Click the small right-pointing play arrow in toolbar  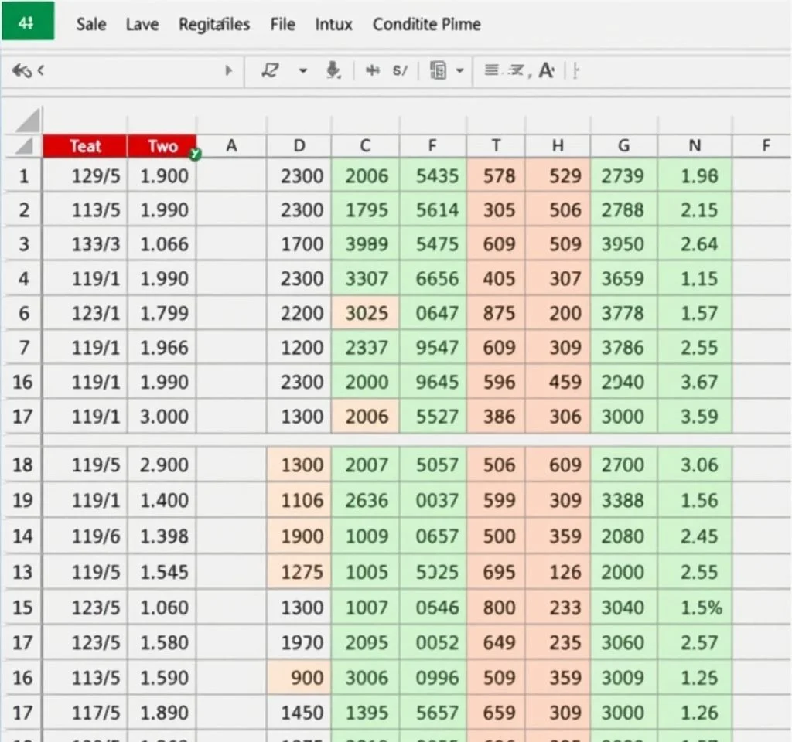[x=228, y=71]
